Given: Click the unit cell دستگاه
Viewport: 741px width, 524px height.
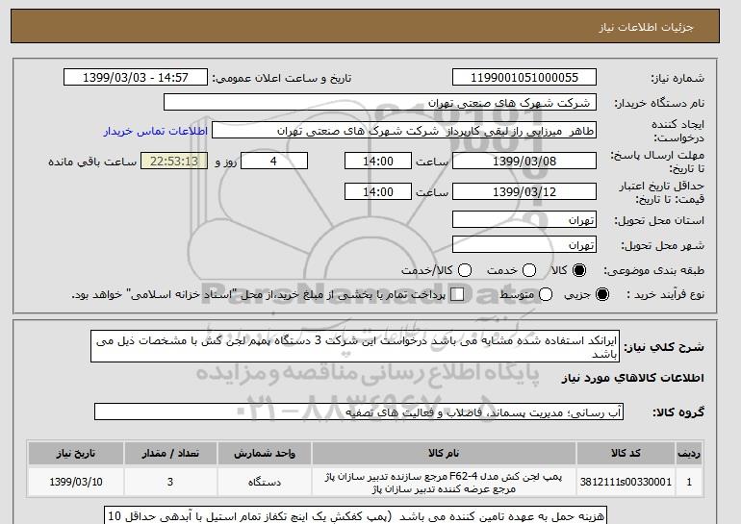Looking at the screenshot, I should click(x=265, y=482).
